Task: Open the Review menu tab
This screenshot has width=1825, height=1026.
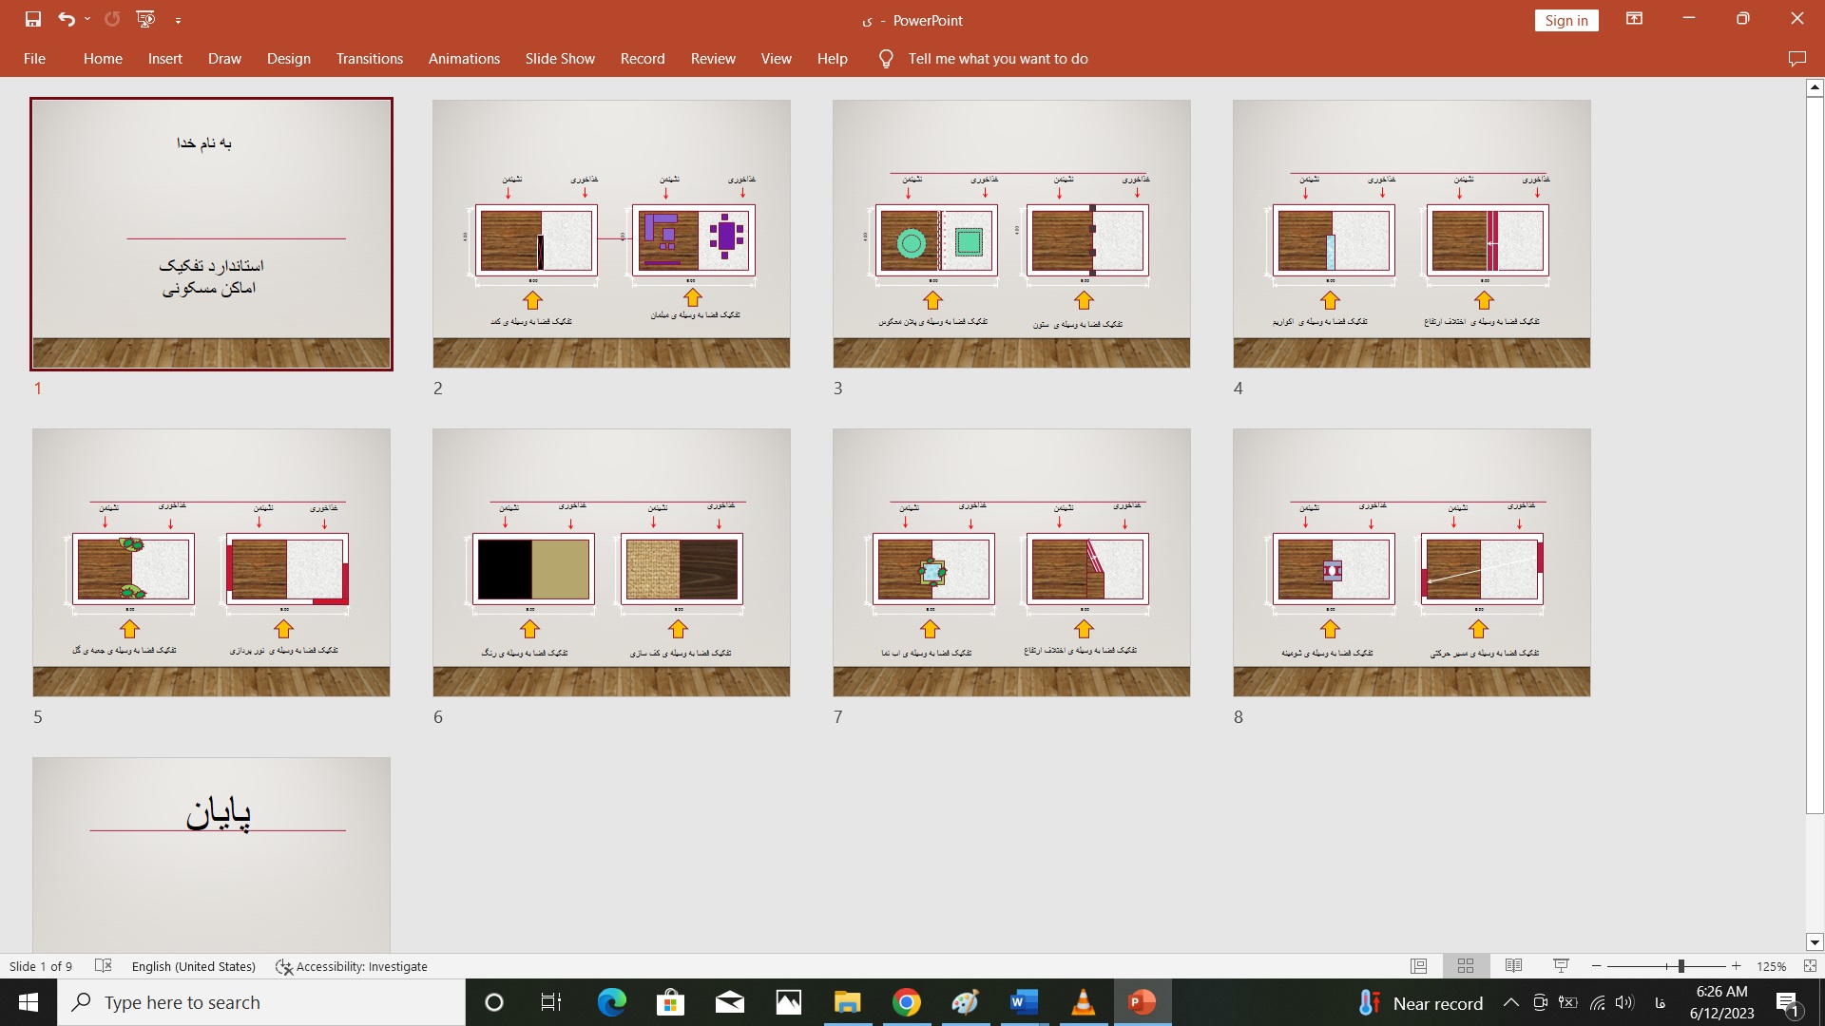Action: tap(711, 59)
